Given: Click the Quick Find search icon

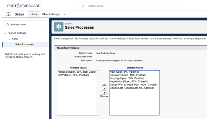Looking at the screenshot, I should click(x=8, y=24).
